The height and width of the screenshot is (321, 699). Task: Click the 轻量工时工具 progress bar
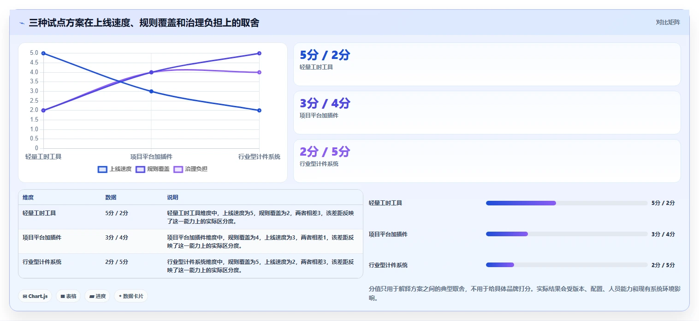pyautogui.click(x=567, y=203)
